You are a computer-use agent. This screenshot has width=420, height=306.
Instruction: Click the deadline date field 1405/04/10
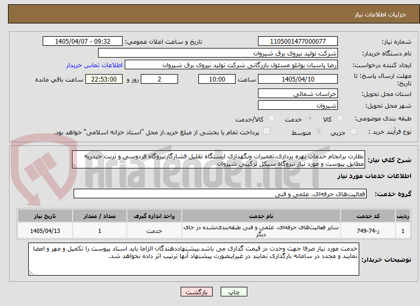pyautogui.click(x=298, y=79)
